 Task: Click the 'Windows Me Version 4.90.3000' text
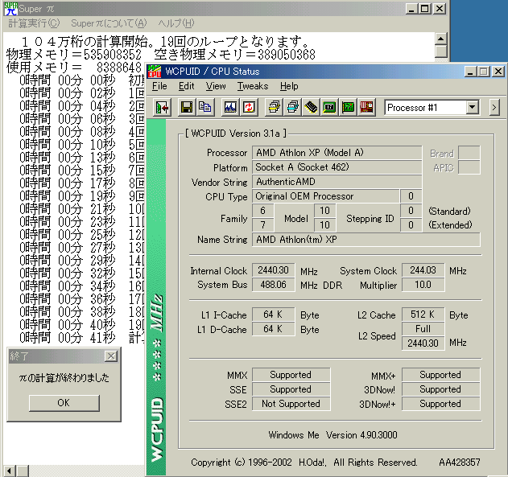pos(332,435)
